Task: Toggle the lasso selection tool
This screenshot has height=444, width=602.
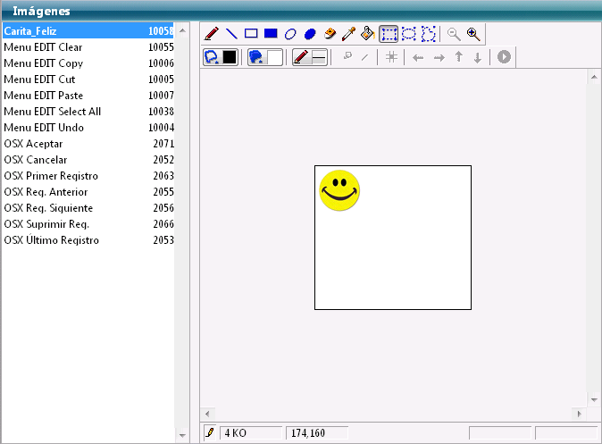Action: pos(428,34)
